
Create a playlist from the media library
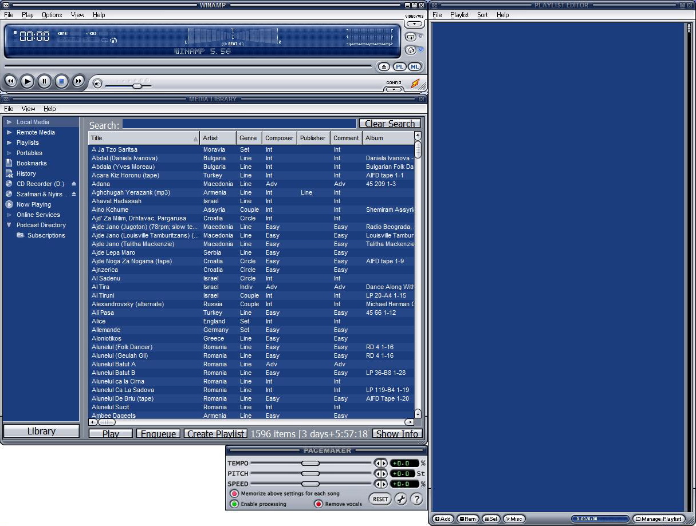[215, 433]
